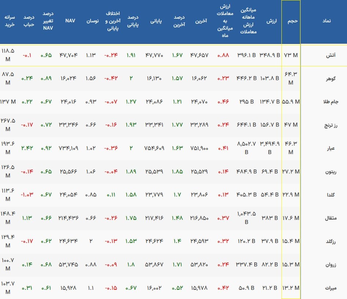Select the نوسان column header
This screenshot has width=347, height=299.
tap(92, 21)
